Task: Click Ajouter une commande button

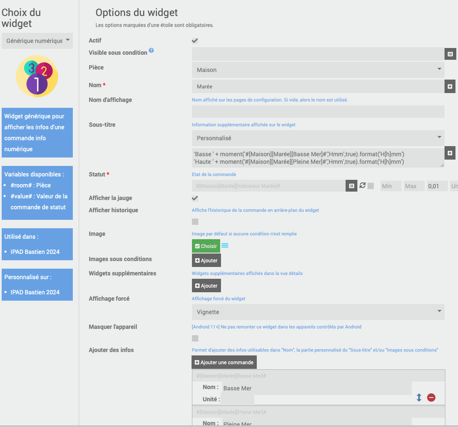Action: 224,362
